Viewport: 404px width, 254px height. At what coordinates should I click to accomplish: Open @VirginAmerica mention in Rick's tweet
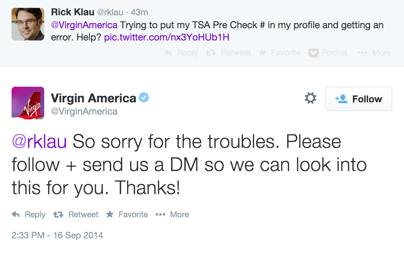84,25
